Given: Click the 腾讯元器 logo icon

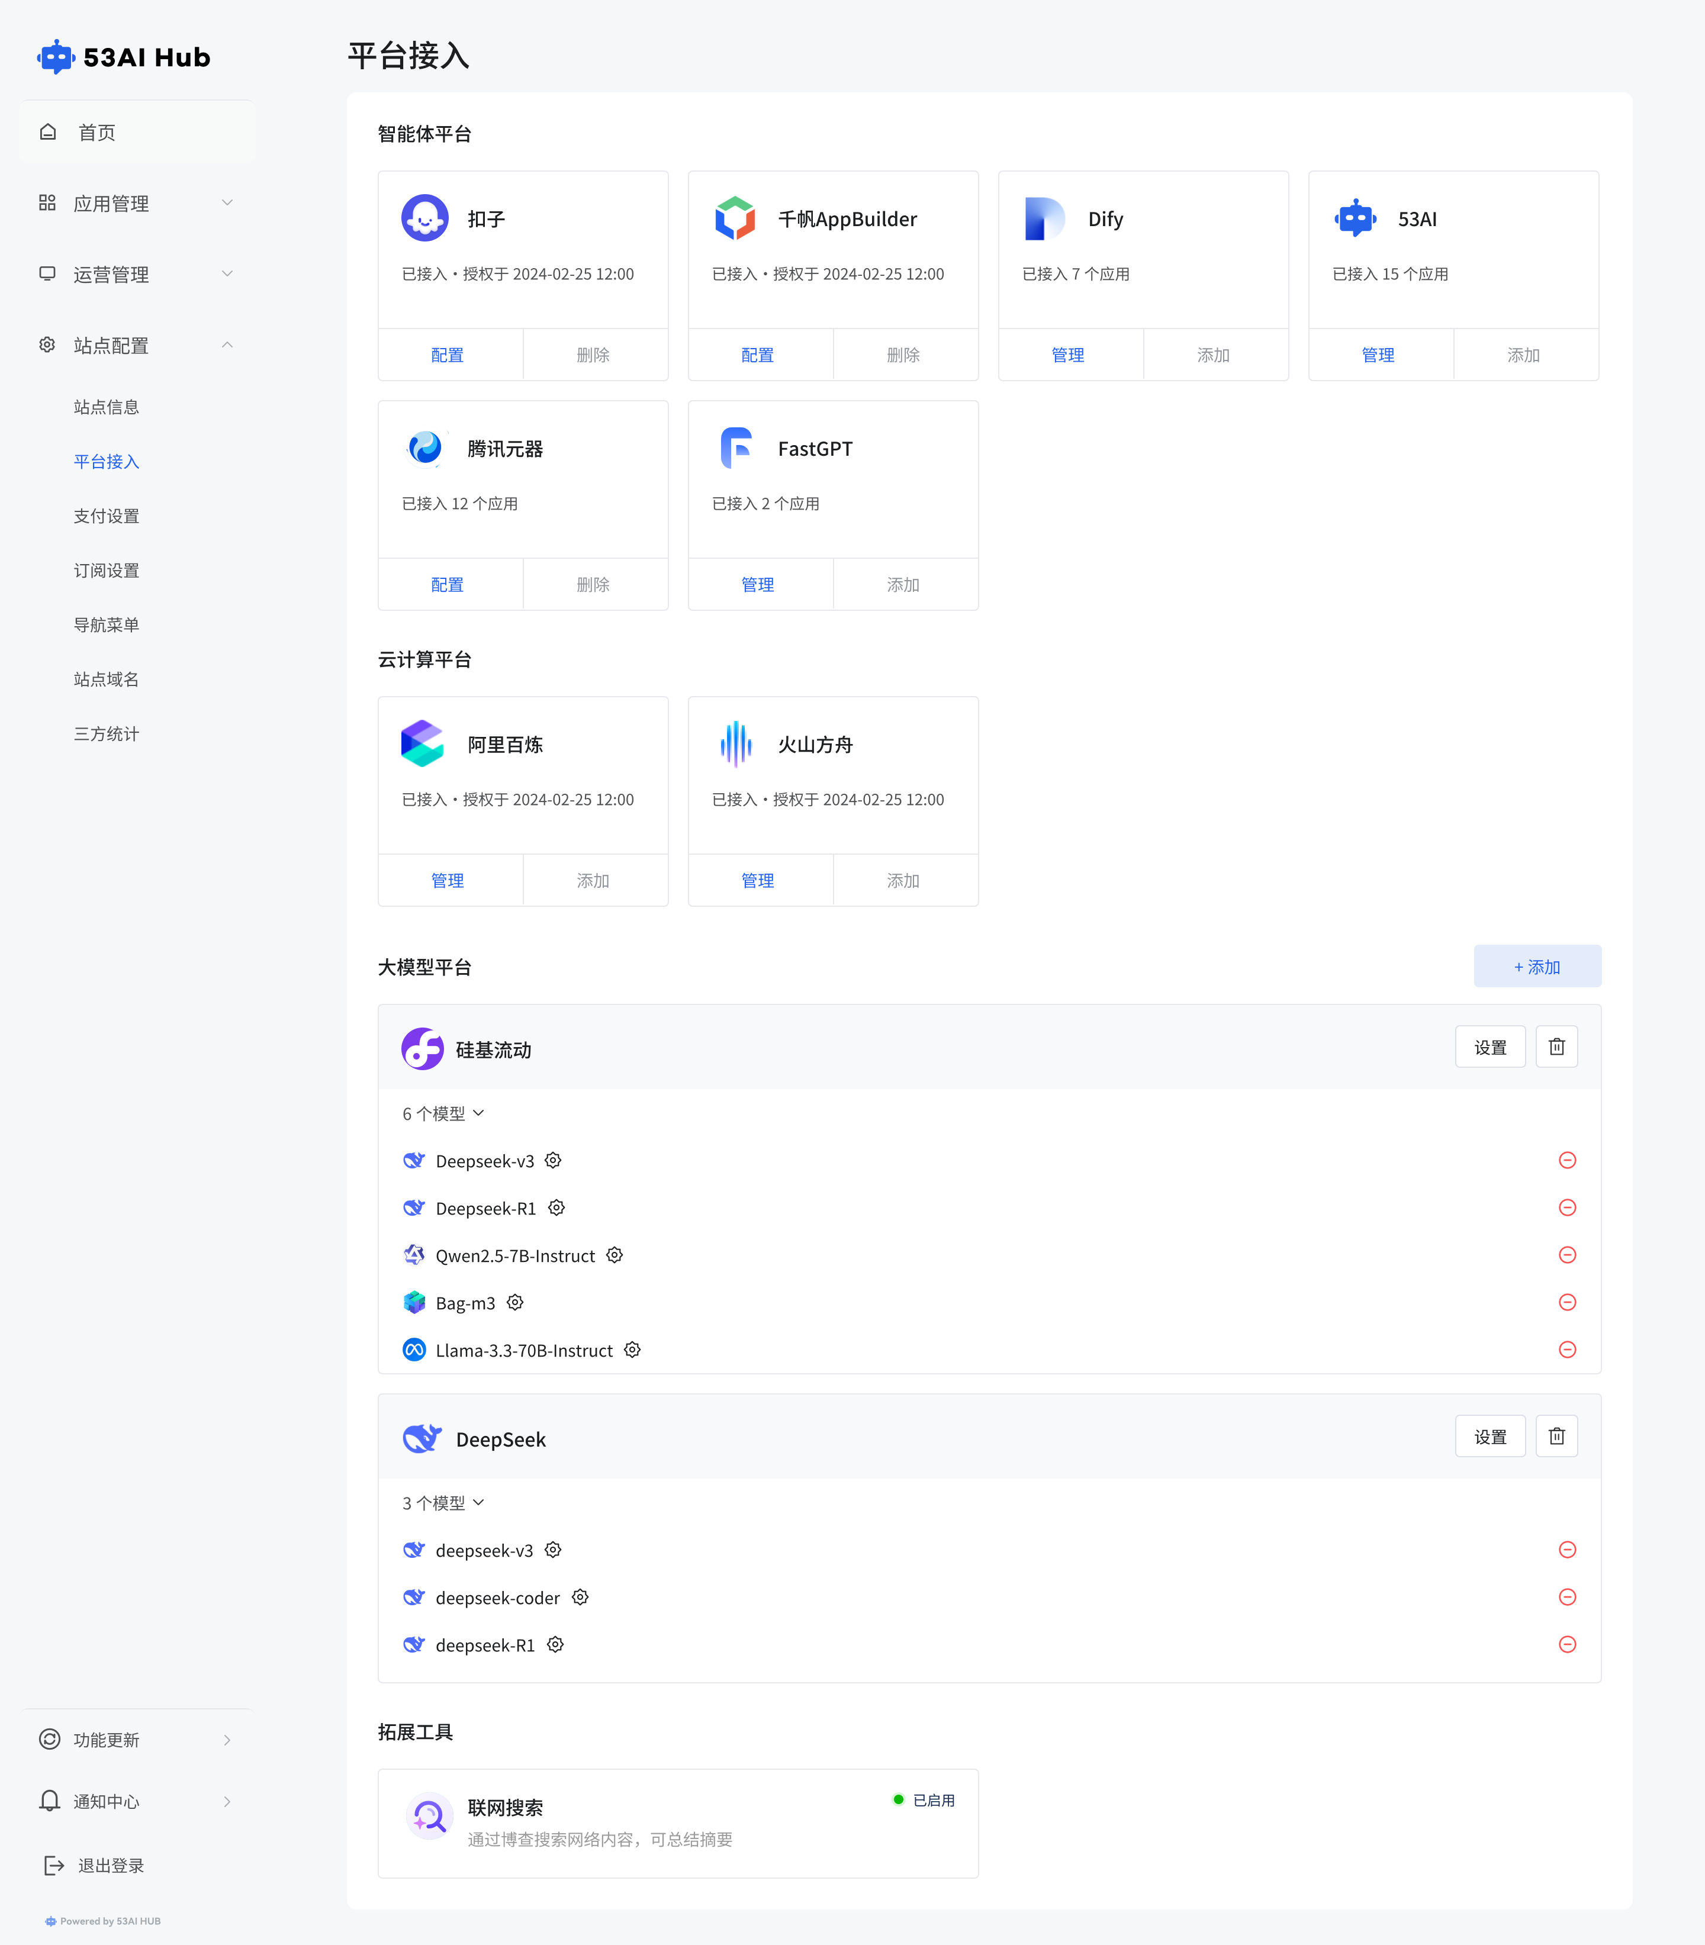Looking at the screenshot, I should click(x=424, y=448).
